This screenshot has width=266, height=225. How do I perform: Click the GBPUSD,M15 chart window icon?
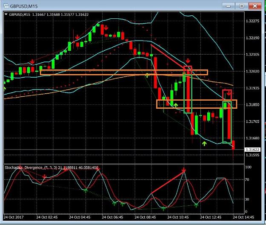tap(6, 6)
